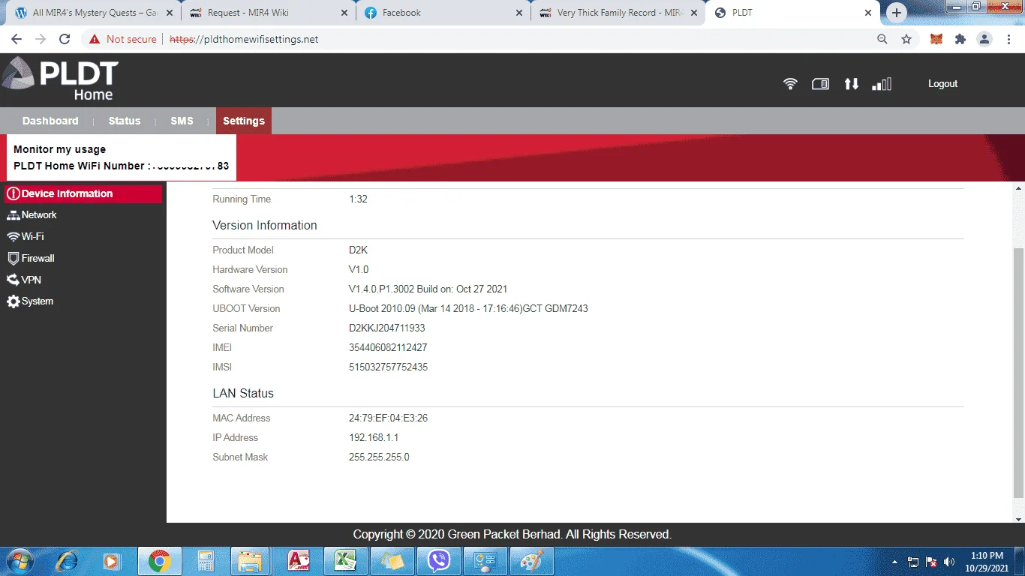Click the taskbar clock showing 1:10 PM

(987, 561)
